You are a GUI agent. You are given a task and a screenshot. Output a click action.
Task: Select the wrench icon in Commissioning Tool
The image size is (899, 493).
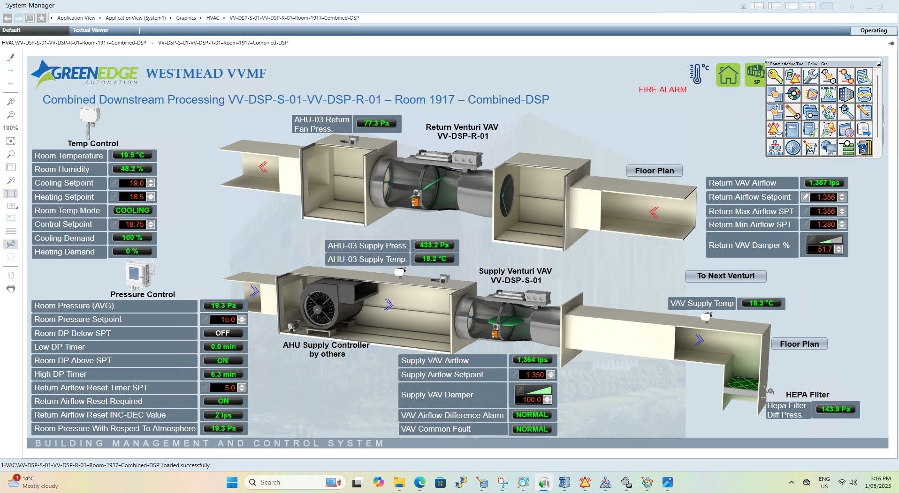pos(810,76)
